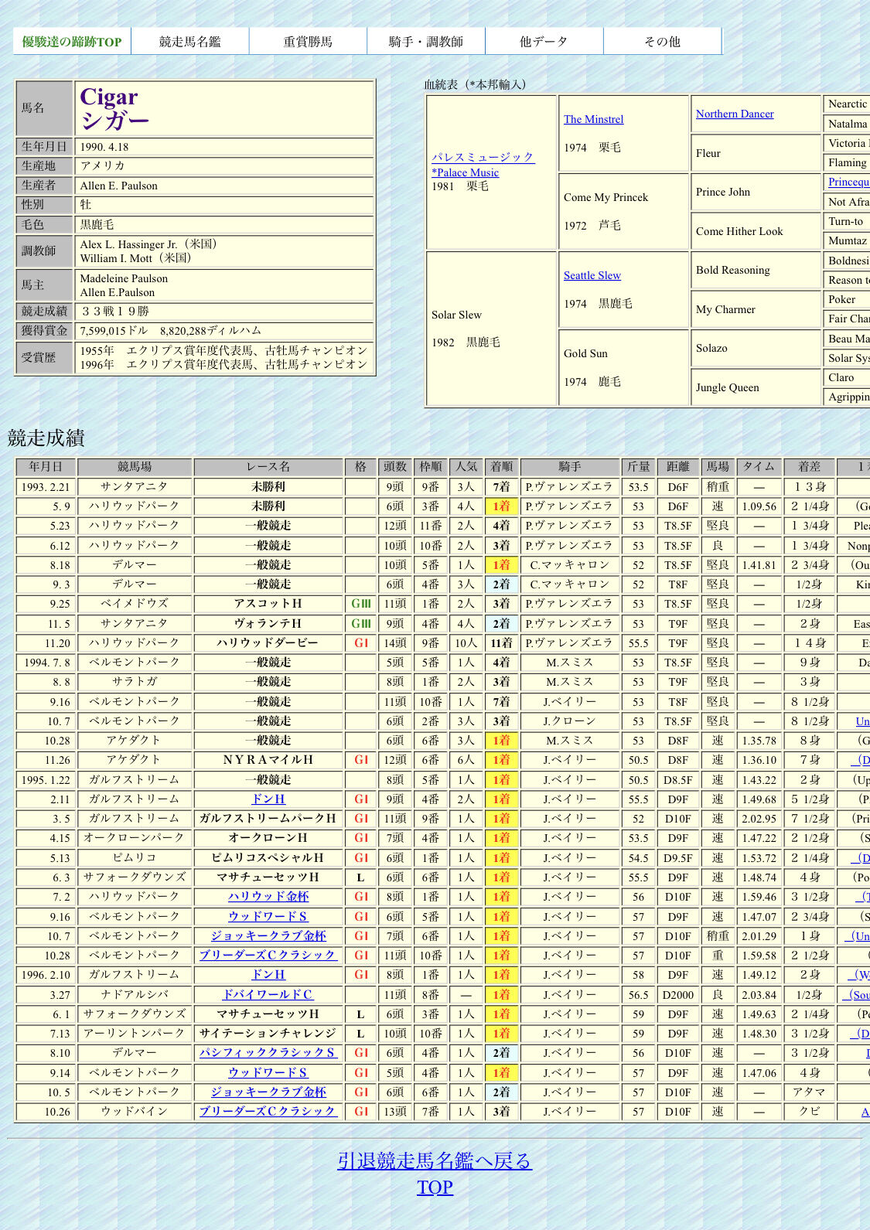Follow the パレスミュージック pedigree link
This screenshot has height=1230, width=870.
click(483, 157)
